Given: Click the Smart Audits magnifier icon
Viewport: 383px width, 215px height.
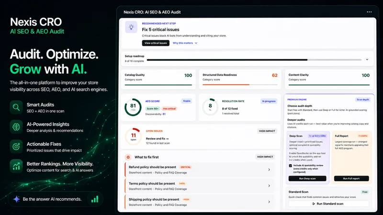Looking at the screenshot, I should (16, 107).
